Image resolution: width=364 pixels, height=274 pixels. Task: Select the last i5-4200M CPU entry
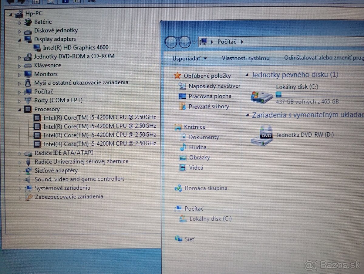100,144
